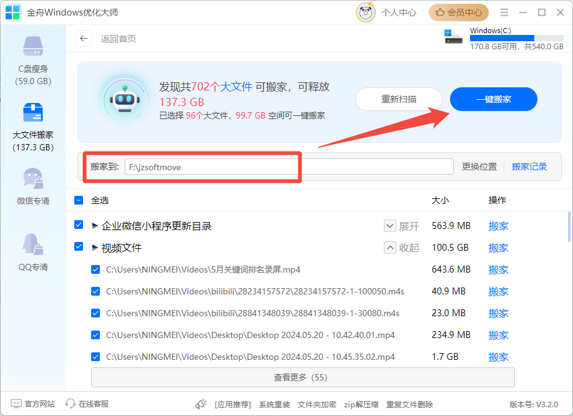Uncheck the 视频文件 group checkbox

[79, 246]
